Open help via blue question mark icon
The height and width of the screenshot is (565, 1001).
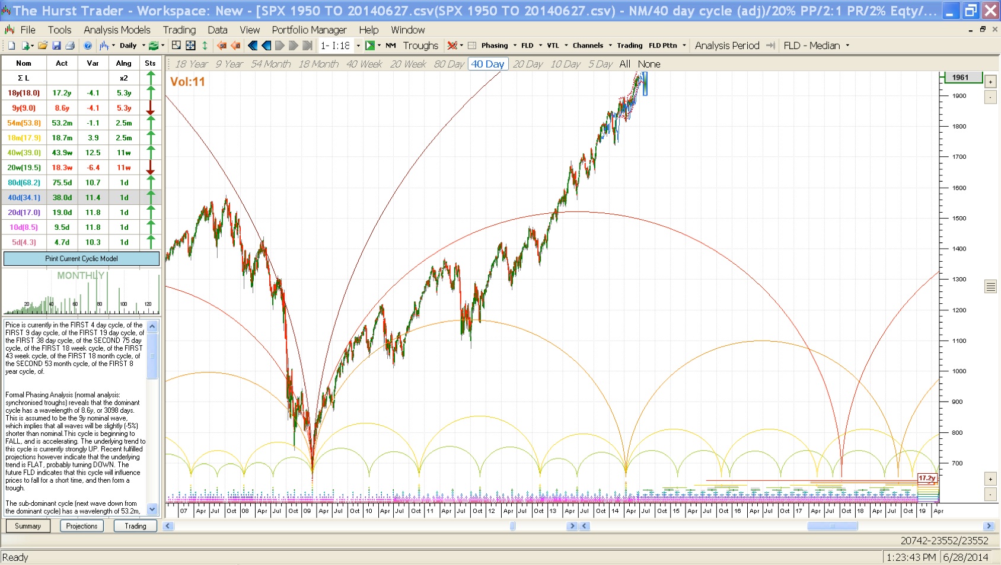pyautogui.click(x=88, y=46)
